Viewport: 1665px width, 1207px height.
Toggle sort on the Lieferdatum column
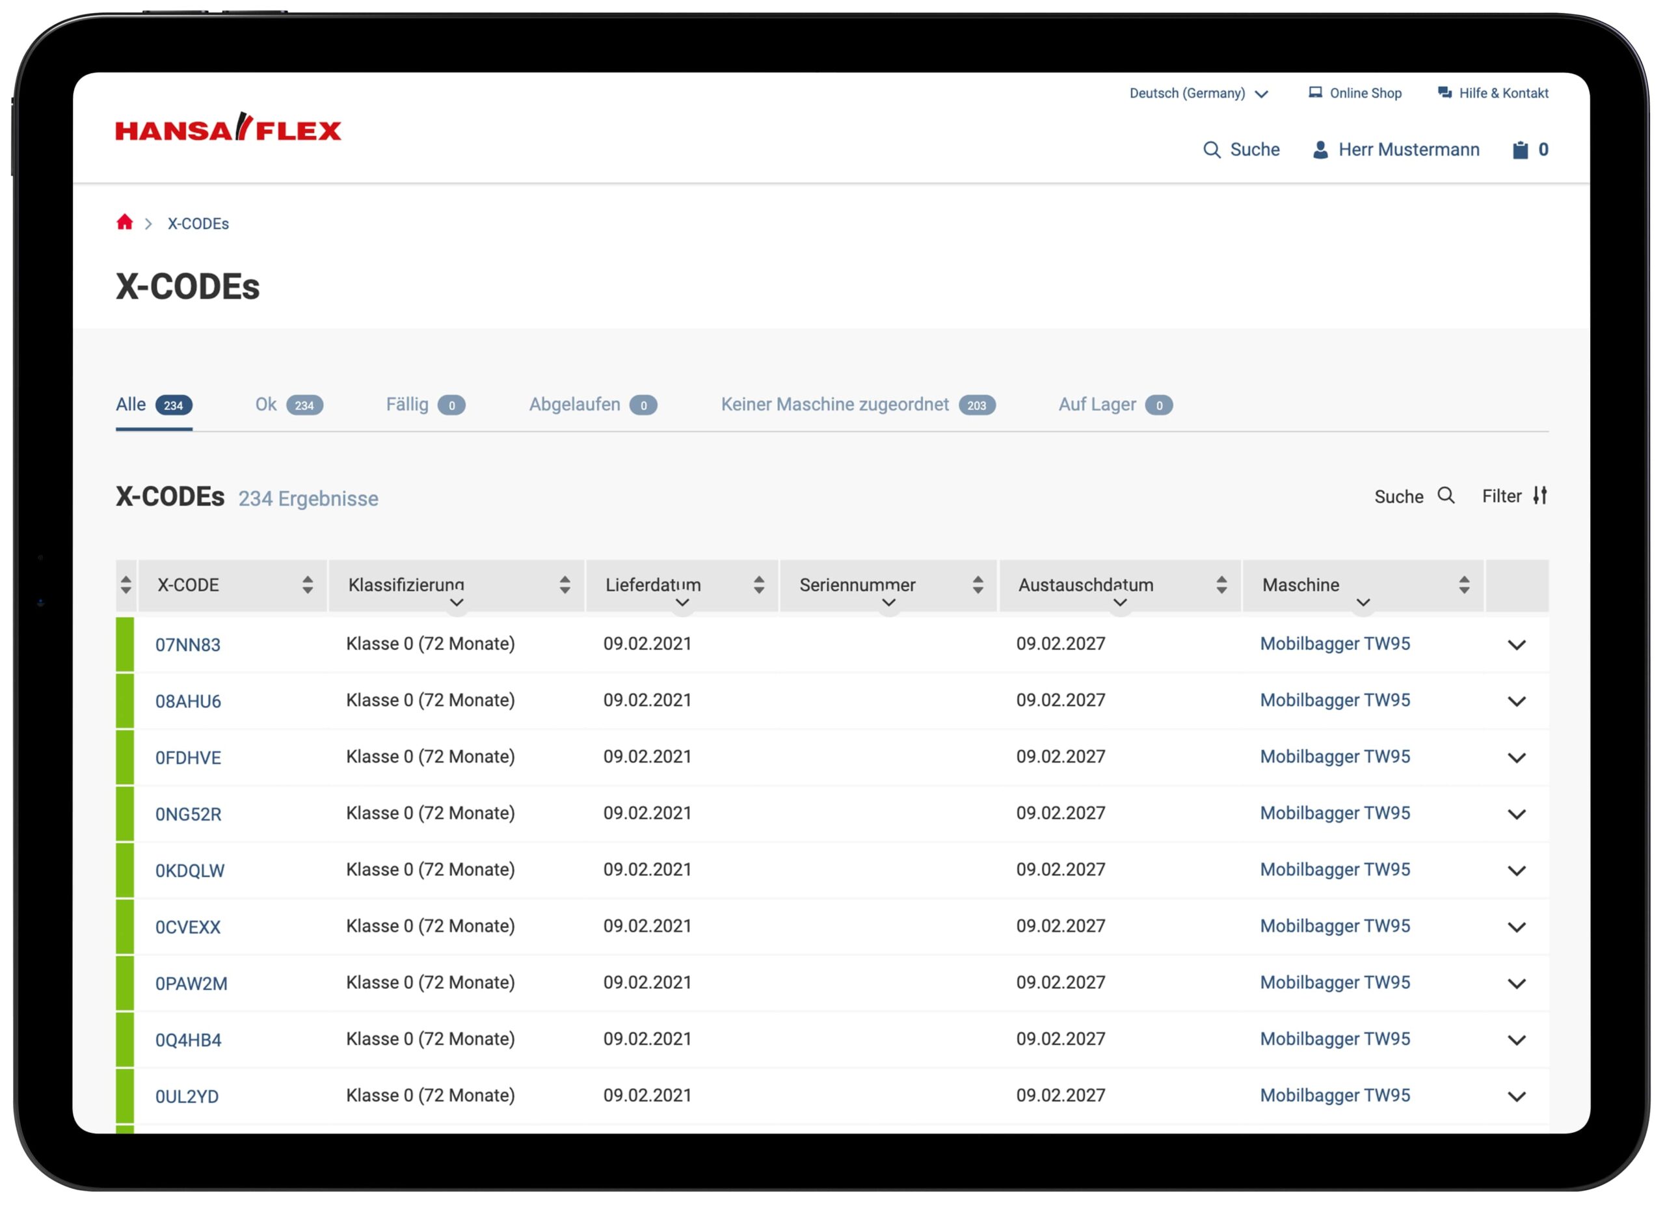[x=759, y=585]
